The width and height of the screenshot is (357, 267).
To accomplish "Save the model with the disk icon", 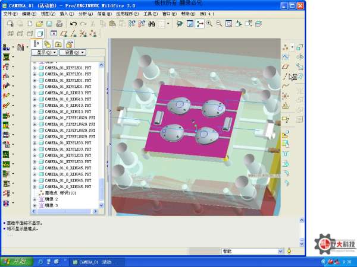I will [x=49, y=24].
